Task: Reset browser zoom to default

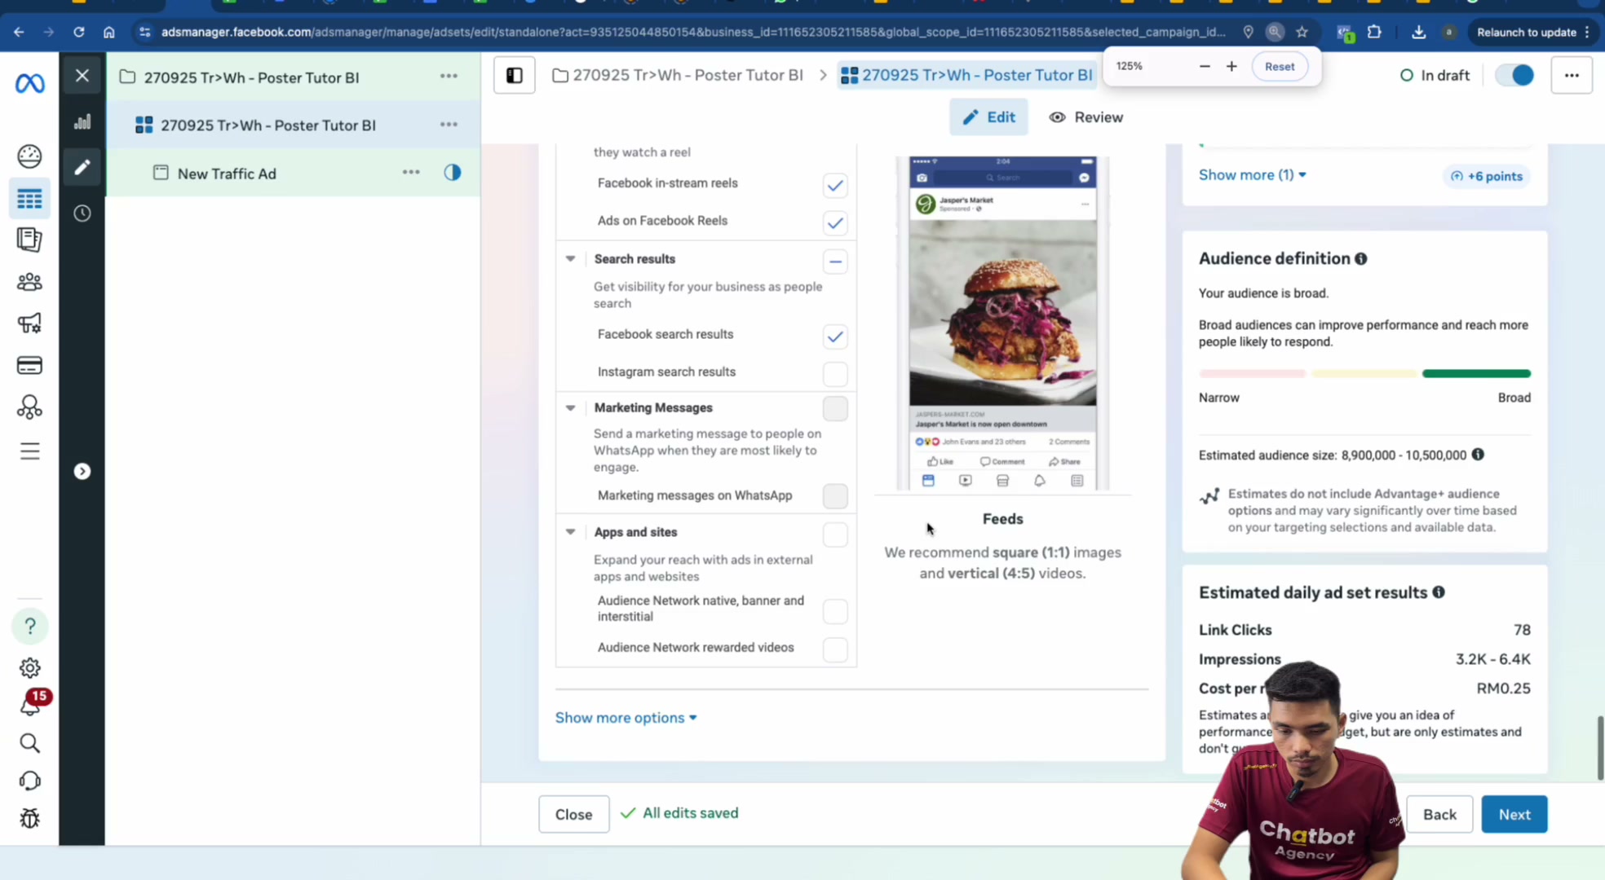Action: pyautogui.click(x=1279, y=67)
